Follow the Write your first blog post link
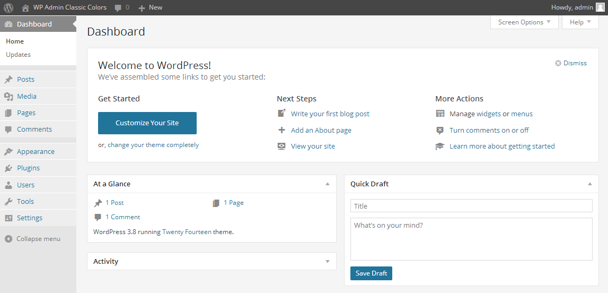The height and width of the screenshot is (293, 608). click(x=330, y=114)
